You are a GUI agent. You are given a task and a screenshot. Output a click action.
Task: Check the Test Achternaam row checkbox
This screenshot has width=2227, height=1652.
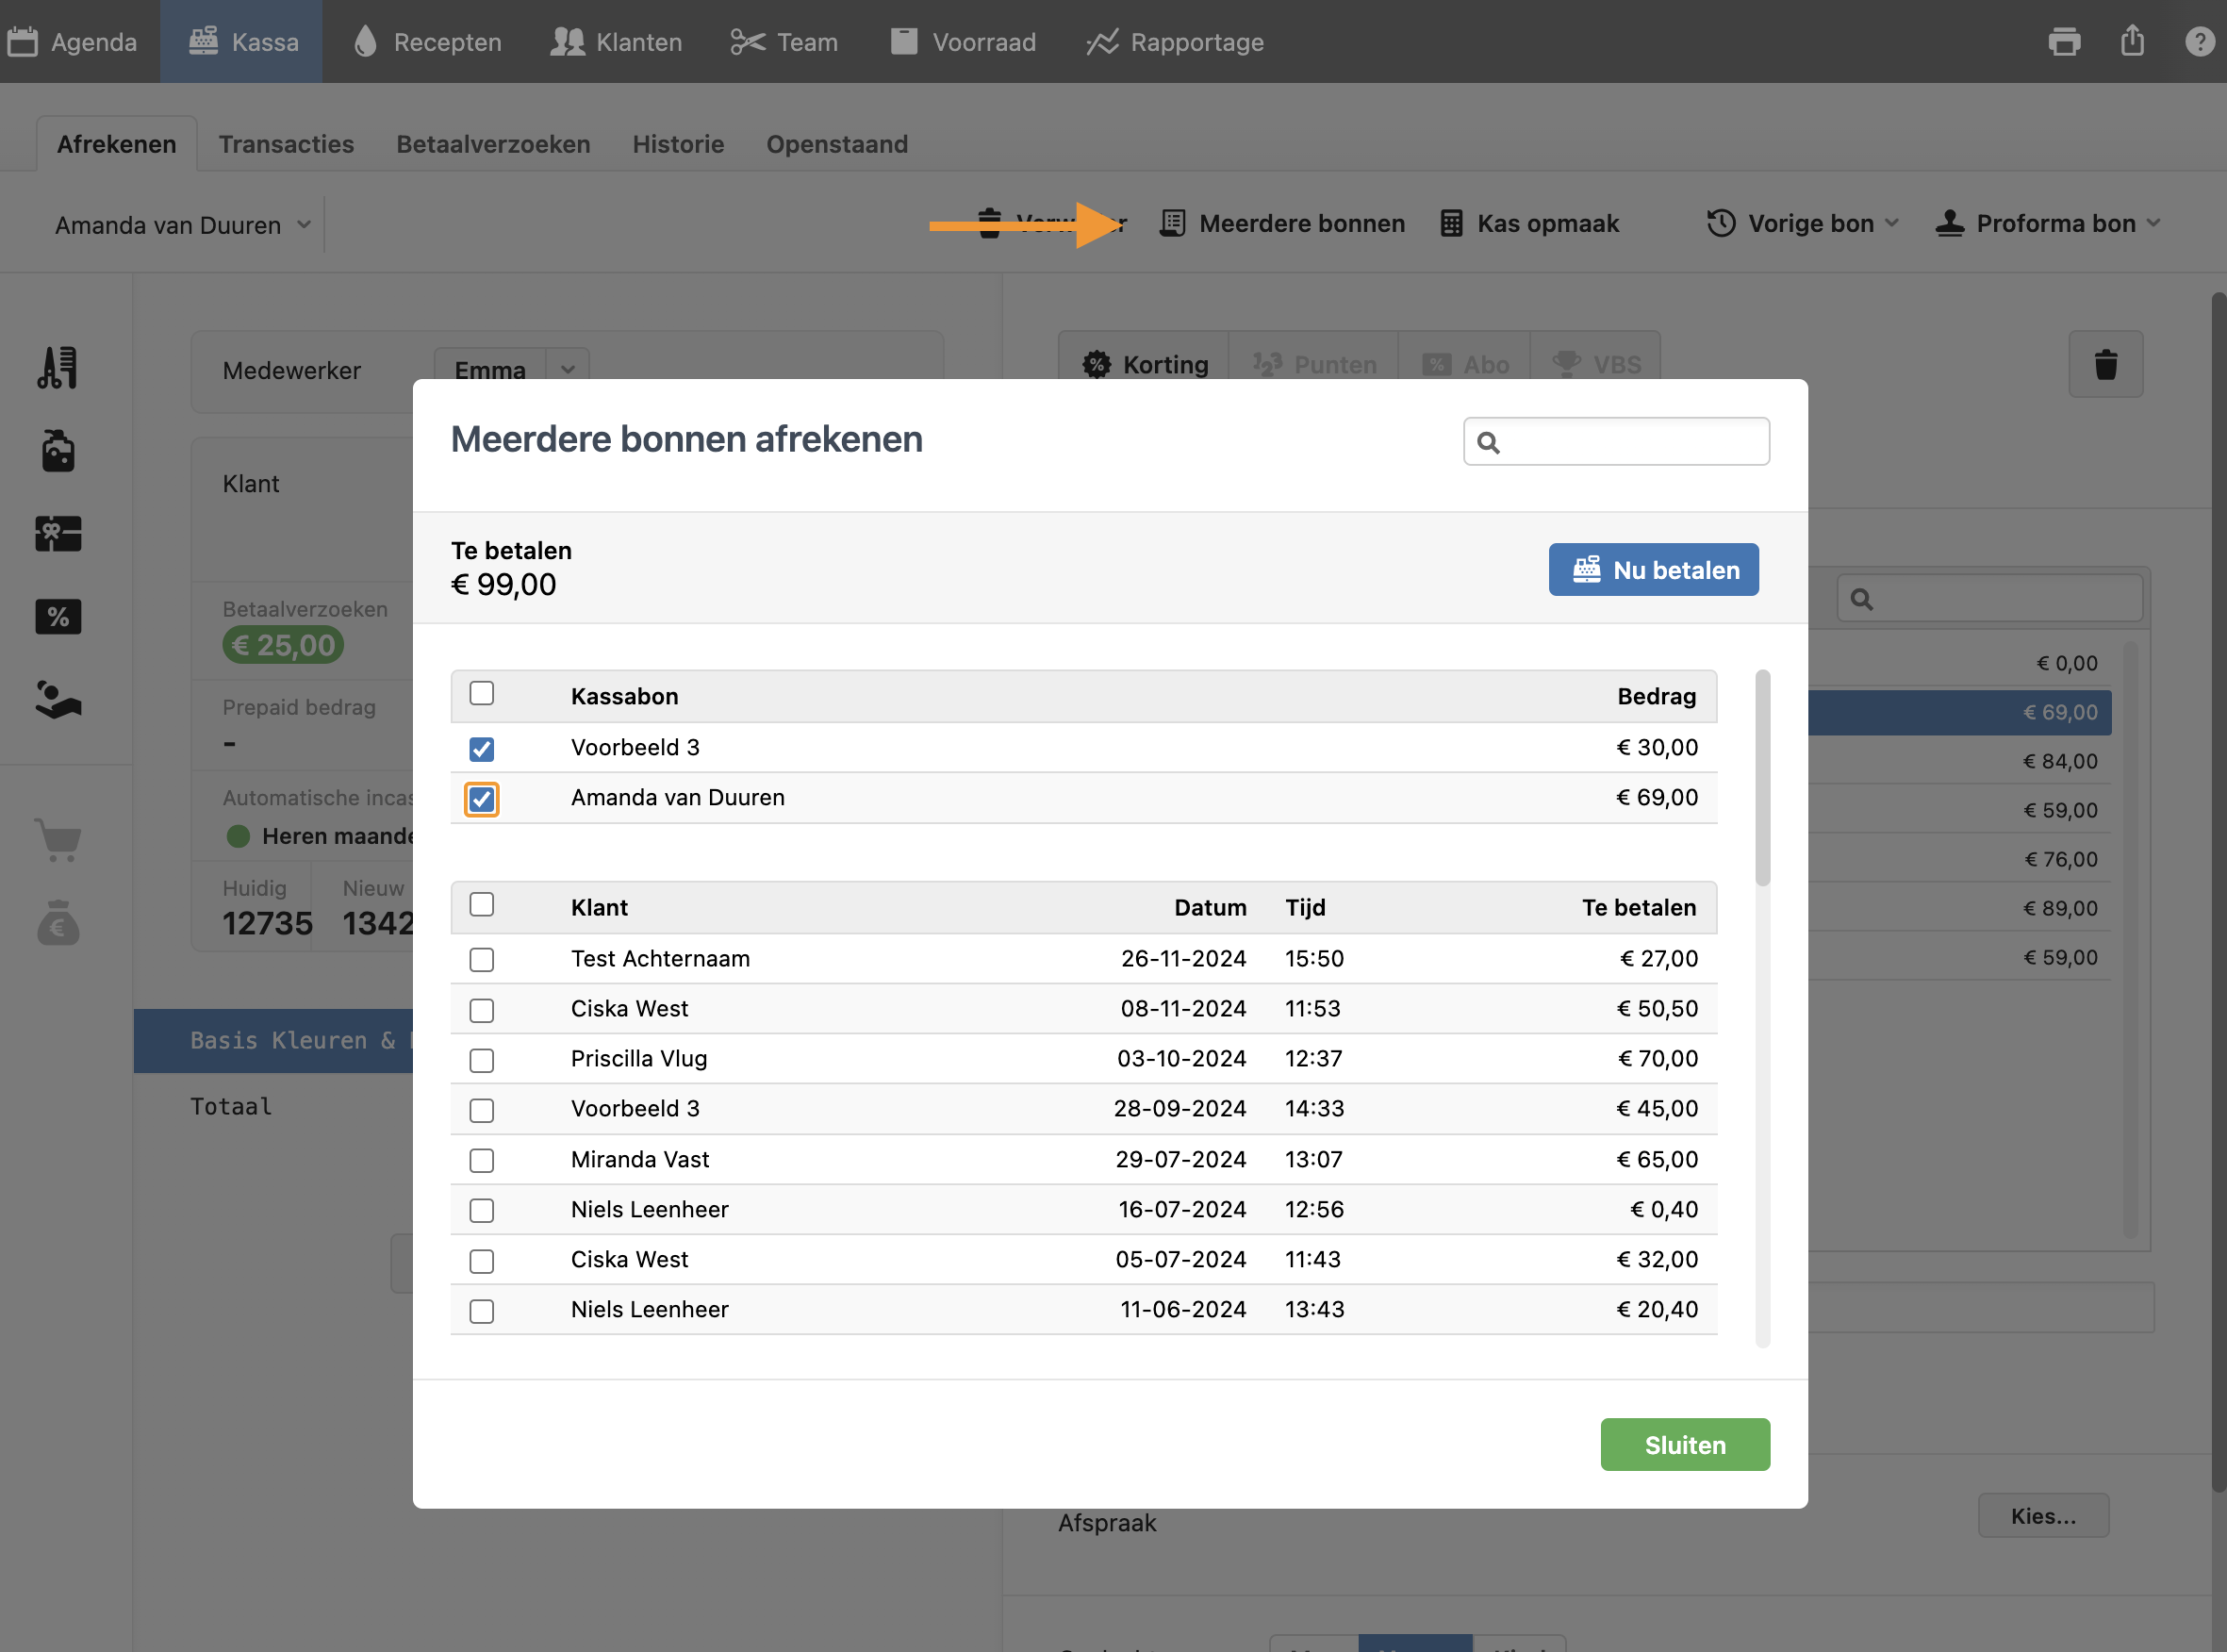[x=482, y=960]
